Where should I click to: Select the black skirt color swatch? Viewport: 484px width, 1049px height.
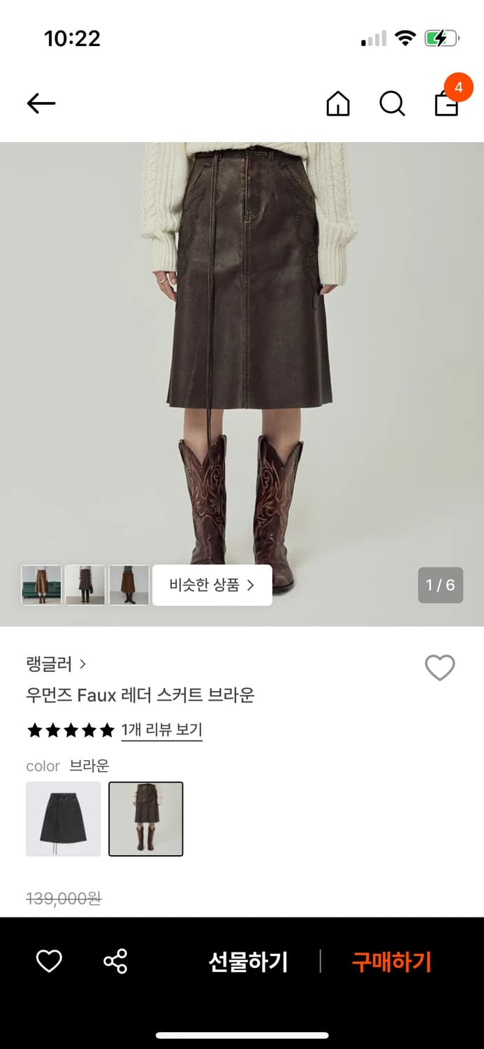pos(63,818)
